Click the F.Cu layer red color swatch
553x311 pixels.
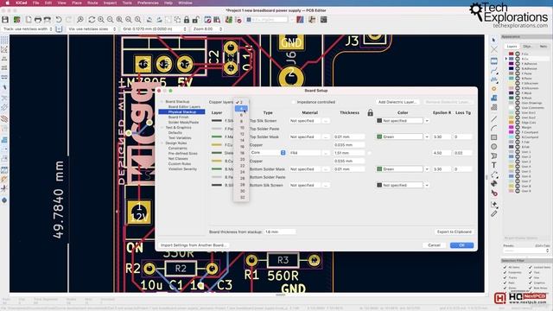[x=511, y=54]
